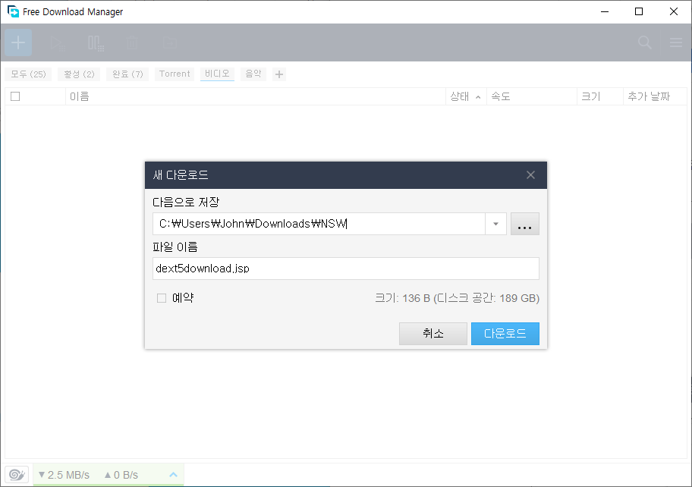Select the 비디오 tab
The height and width of the screenshot is (487, 692).
pos(217,74)
